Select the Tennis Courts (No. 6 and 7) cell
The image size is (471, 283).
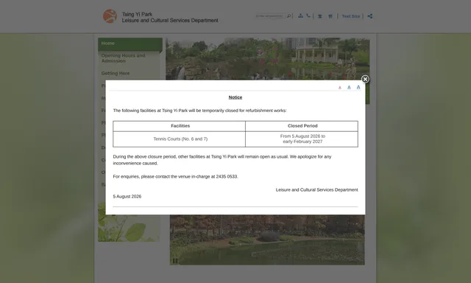click(x=179, y=139)
